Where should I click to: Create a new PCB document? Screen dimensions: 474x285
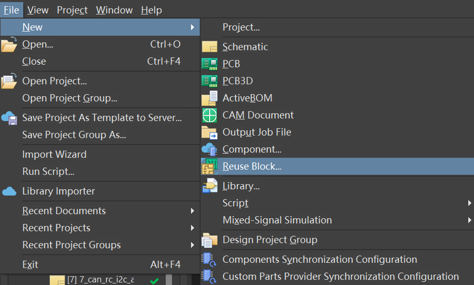[337, 64]
